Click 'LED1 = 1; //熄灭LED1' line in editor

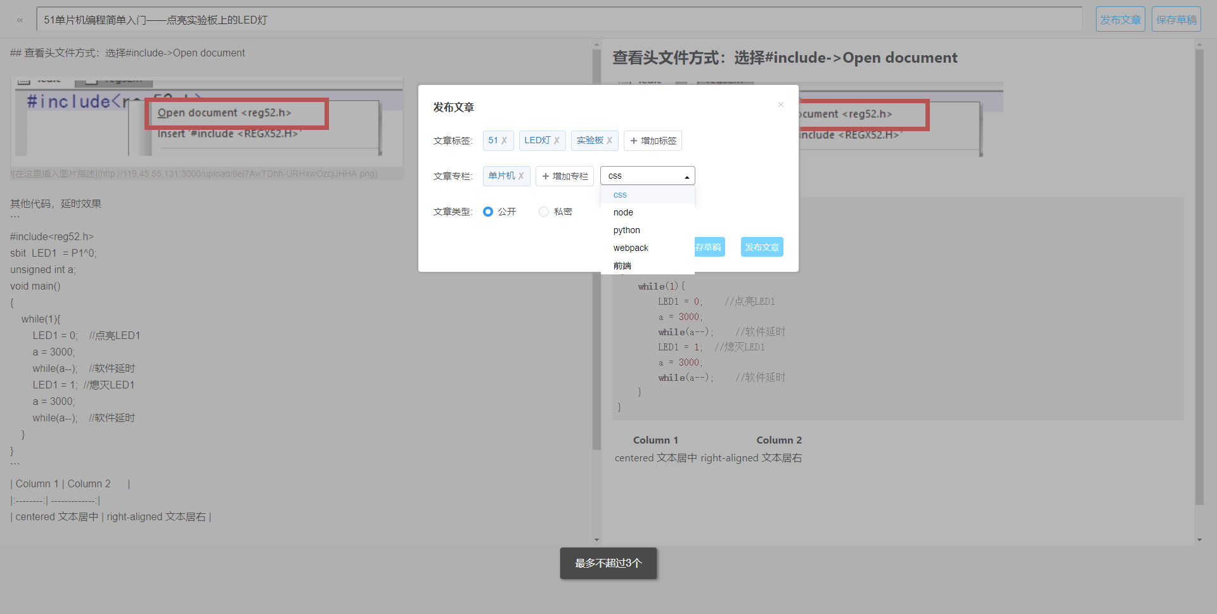[84, 385]
